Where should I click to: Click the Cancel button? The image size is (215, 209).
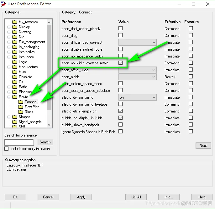pos(48,197)
